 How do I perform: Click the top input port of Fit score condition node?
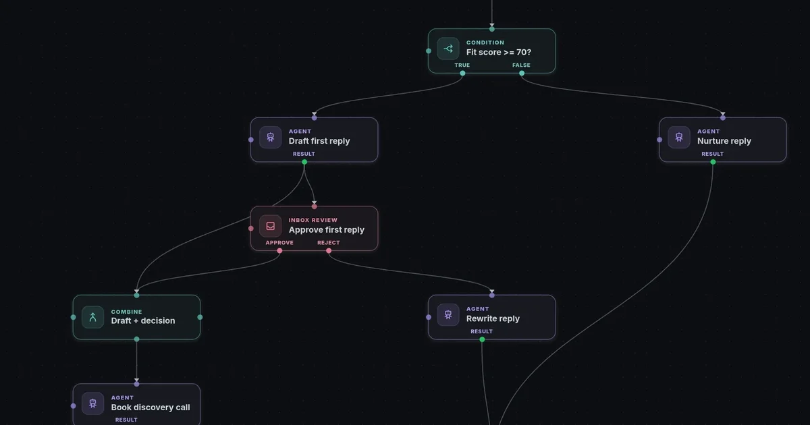tap(492, 29)
